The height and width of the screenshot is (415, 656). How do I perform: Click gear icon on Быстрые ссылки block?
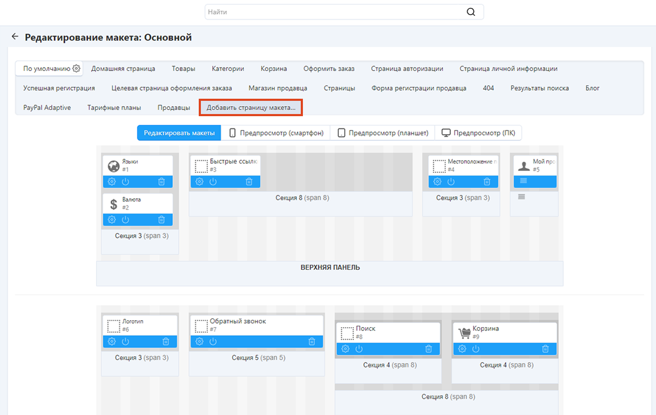pos(199,182)
